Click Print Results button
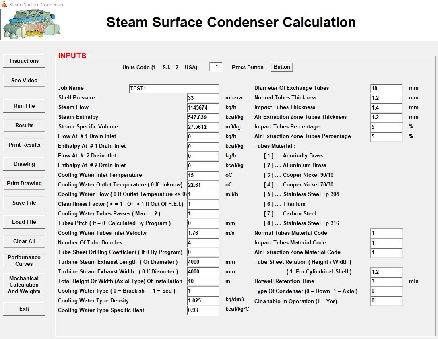The width and height of the screenshot is (438, 339). pyautogui.click(x=24, y=145)
